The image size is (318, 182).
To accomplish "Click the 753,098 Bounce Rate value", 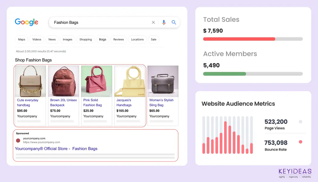I will click(x=276, y=143).
